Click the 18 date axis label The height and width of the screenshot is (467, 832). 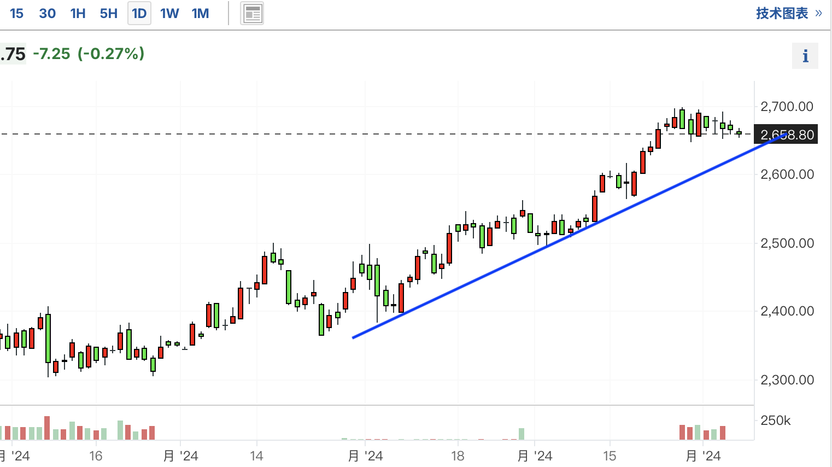click(x=458, y=456)
